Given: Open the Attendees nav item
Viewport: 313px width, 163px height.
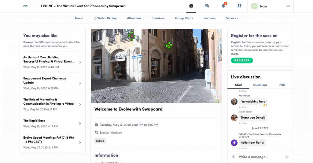Looking at the screenshot, I should 134,18.
